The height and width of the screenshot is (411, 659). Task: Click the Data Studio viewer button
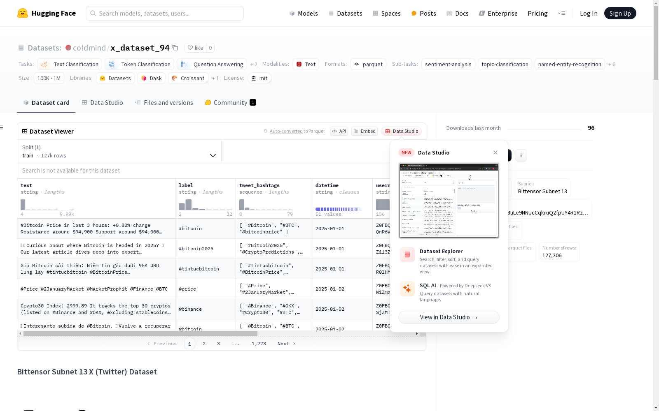401,131
